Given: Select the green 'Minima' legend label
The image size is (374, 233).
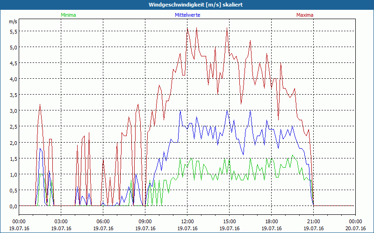Looking at the screenshot, I should [x=68, y=15].
